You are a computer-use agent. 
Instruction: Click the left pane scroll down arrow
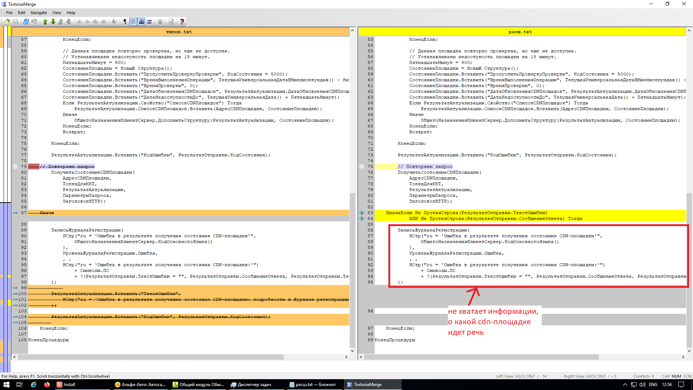[x=352, y=351]
